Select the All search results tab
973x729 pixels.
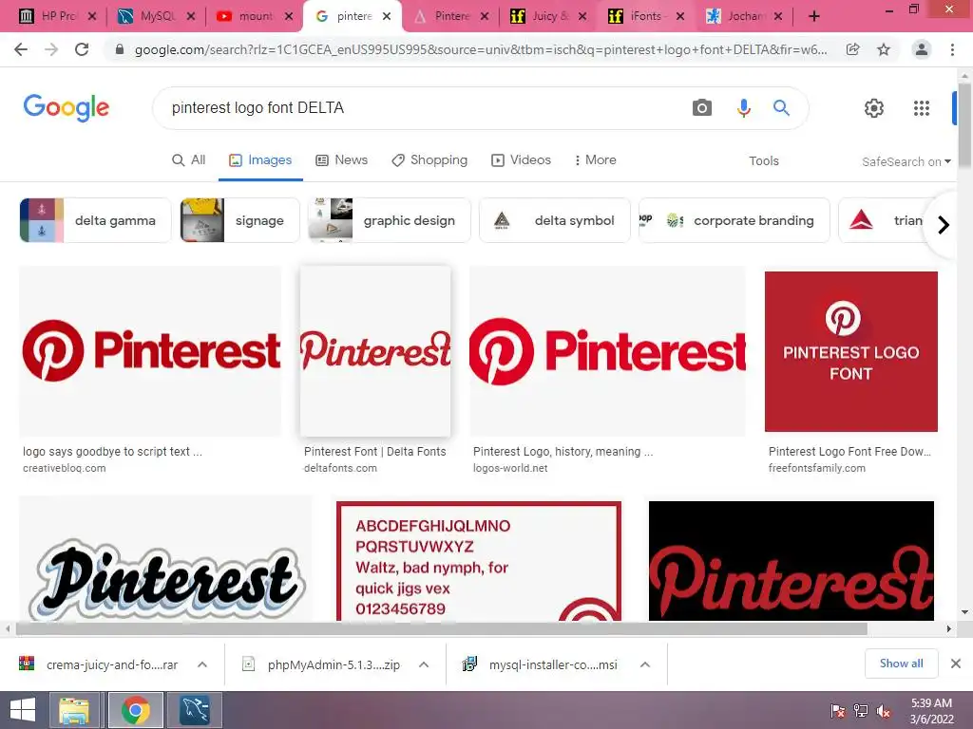coord(189,159)
